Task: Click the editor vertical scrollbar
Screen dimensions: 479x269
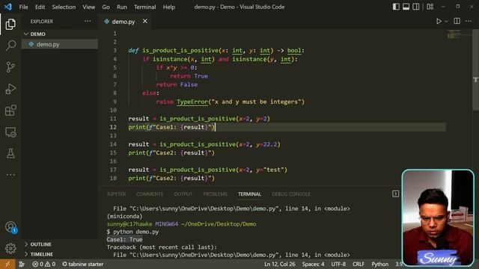Action: (x=476, y=70)
